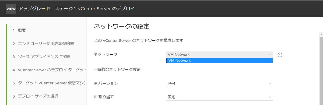Click the ネットワーク field label
Viewport: 323px width, 105px height.
tap(106, 54)
